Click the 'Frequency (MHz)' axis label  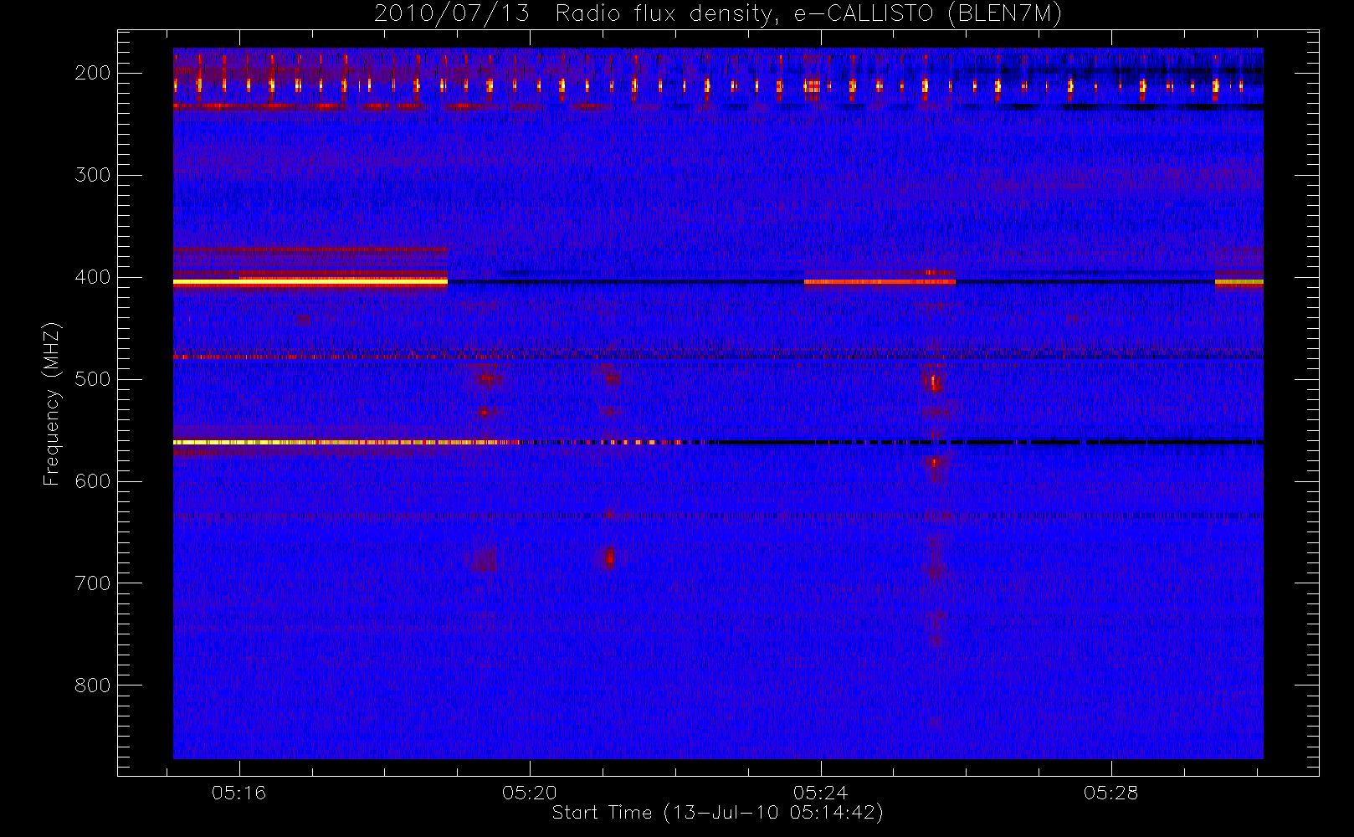coord(52,403)
